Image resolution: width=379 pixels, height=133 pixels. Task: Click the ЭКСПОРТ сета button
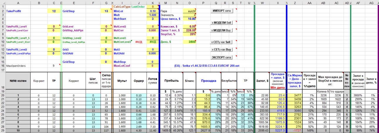[222, 57]
